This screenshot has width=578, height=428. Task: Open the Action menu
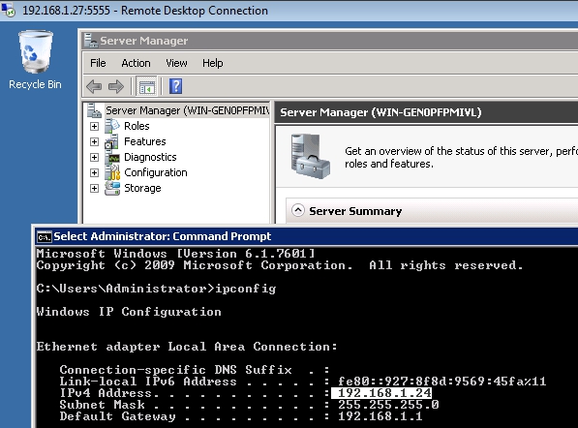(x=136, y=63)
